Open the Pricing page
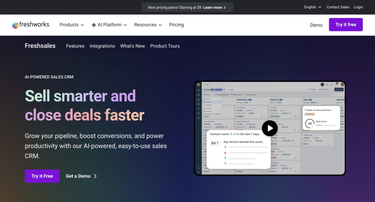The image size is (375, 202). point(177,25)
